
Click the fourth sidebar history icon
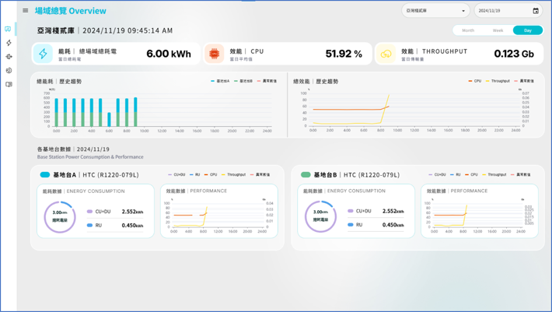tap(9, 70)
